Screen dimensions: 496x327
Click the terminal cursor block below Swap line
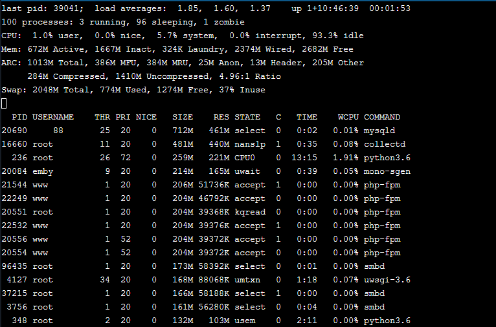click(4, 103)
